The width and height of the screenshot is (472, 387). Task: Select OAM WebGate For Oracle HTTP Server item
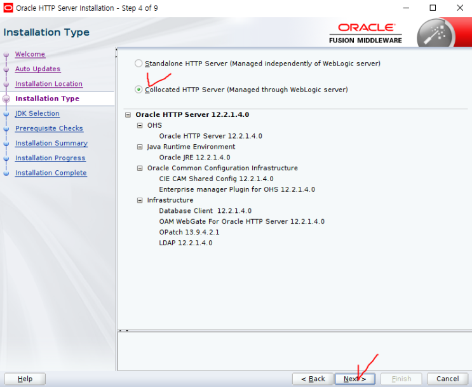pos(242,222)
